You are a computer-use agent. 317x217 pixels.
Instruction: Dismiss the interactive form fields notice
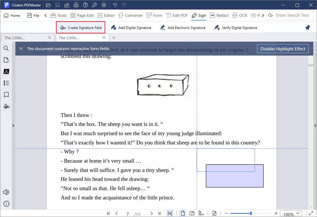pos(21,49)
